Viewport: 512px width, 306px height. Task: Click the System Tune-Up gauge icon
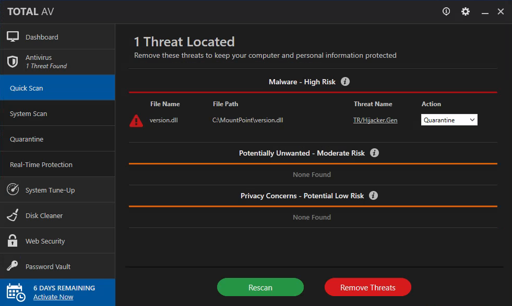(x=13, y=189)
